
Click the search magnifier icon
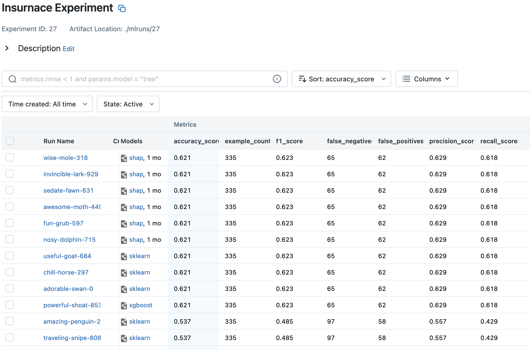coord(13,79)
